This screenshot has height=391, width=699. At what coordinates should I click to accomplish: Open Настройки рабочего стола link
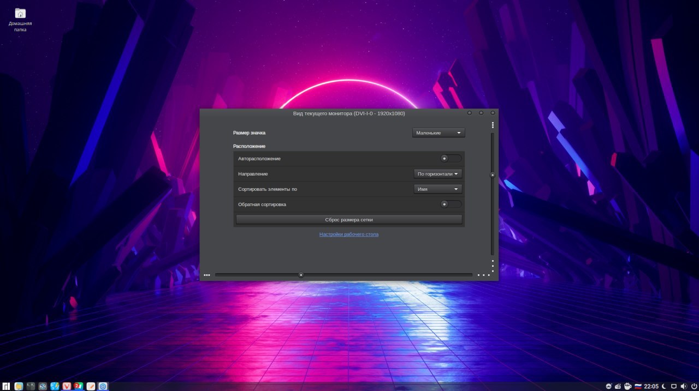click(349, 234)
